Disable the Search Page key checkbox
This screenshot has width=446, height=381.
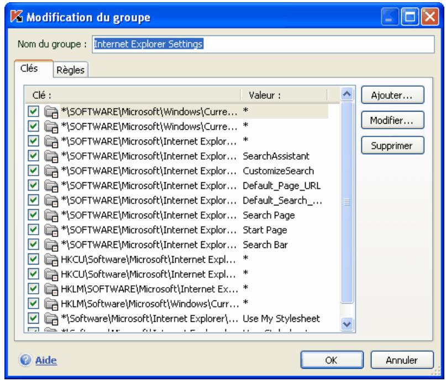click(x=33, y=214)
